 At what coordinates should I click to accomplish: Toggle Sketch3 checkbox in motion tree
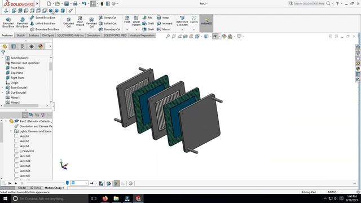click(x=16, y=146)
